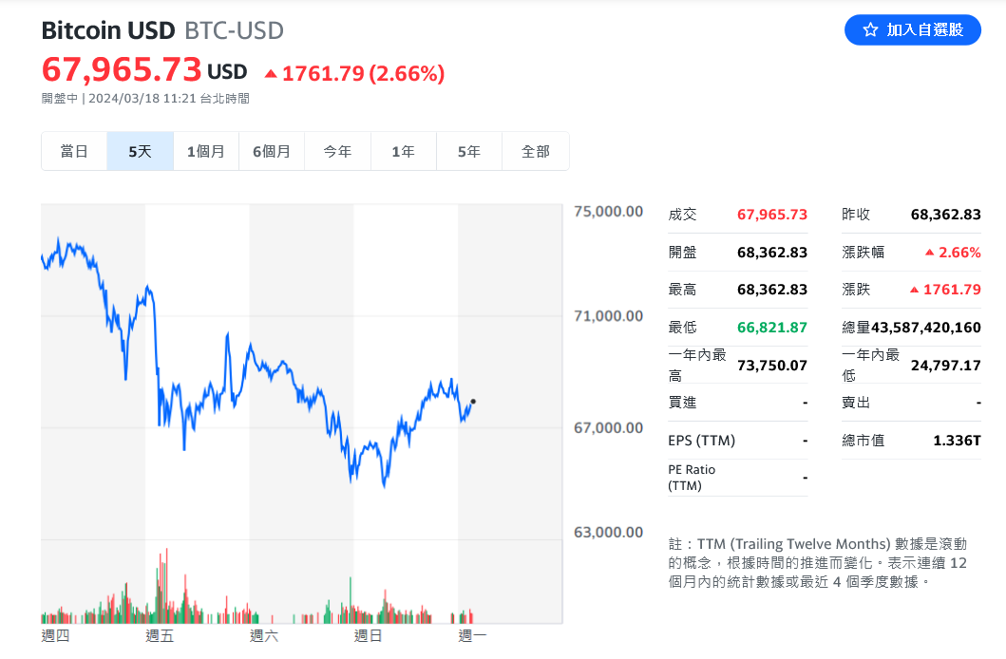Click the PE Ratio (TTM) label
Viewport: 1006px width, 659px height.
[692, 478]
